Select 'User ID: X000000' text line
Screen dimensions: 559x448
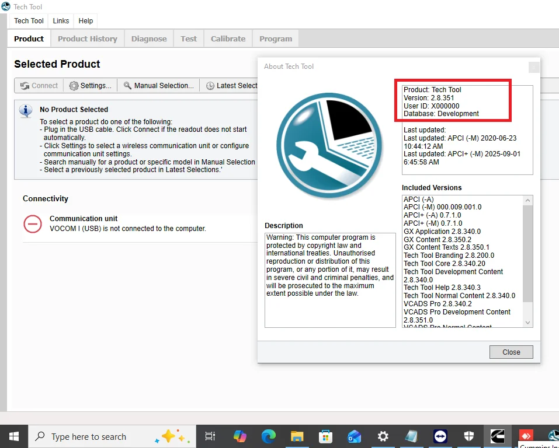pos(432,106)
